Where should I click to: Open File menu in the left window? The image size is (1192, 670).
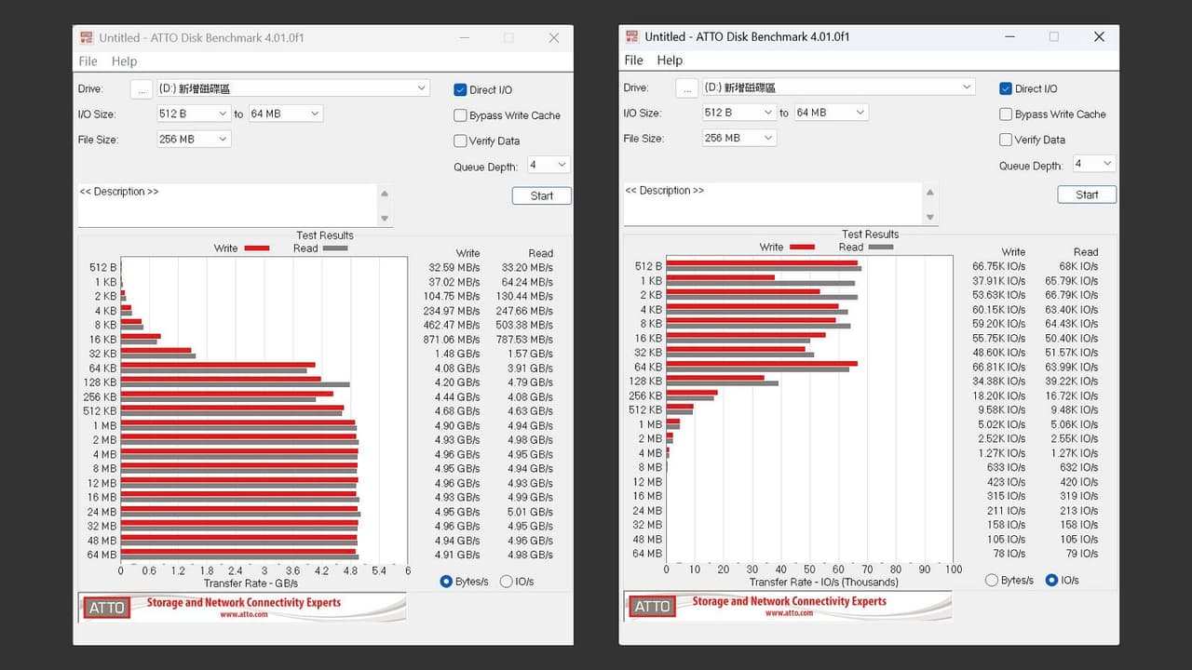(88, 61)
